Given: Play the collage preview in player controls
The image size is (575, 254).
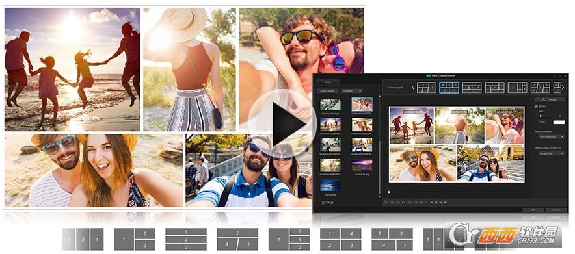Looking at the screenshot, I should point(386,202).
